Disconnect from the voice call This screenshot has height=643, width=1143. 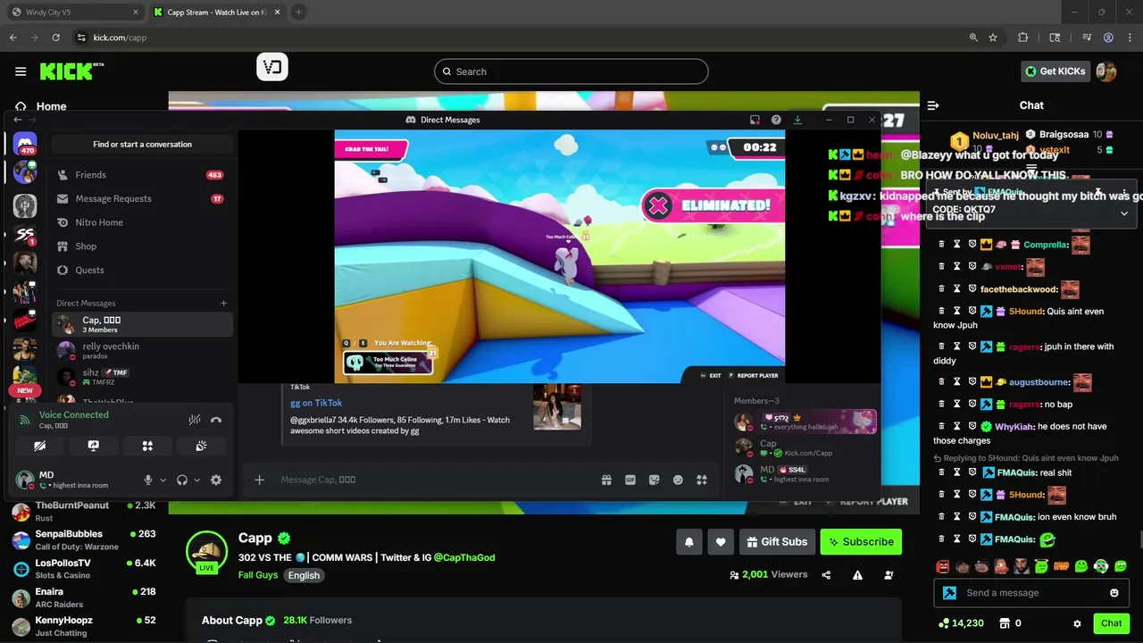click(x=215, y=420)
